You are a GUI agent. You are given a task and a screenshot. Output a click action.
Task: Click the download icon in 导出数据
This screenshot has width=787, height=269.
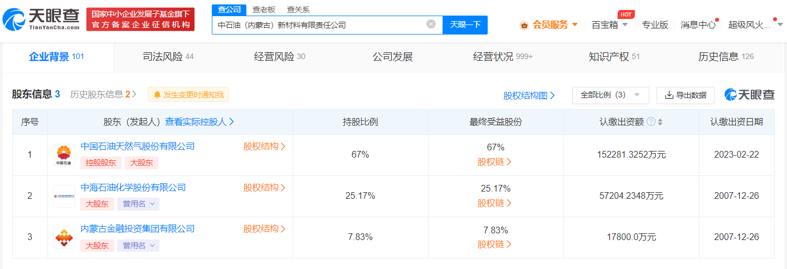coord(669,95)
